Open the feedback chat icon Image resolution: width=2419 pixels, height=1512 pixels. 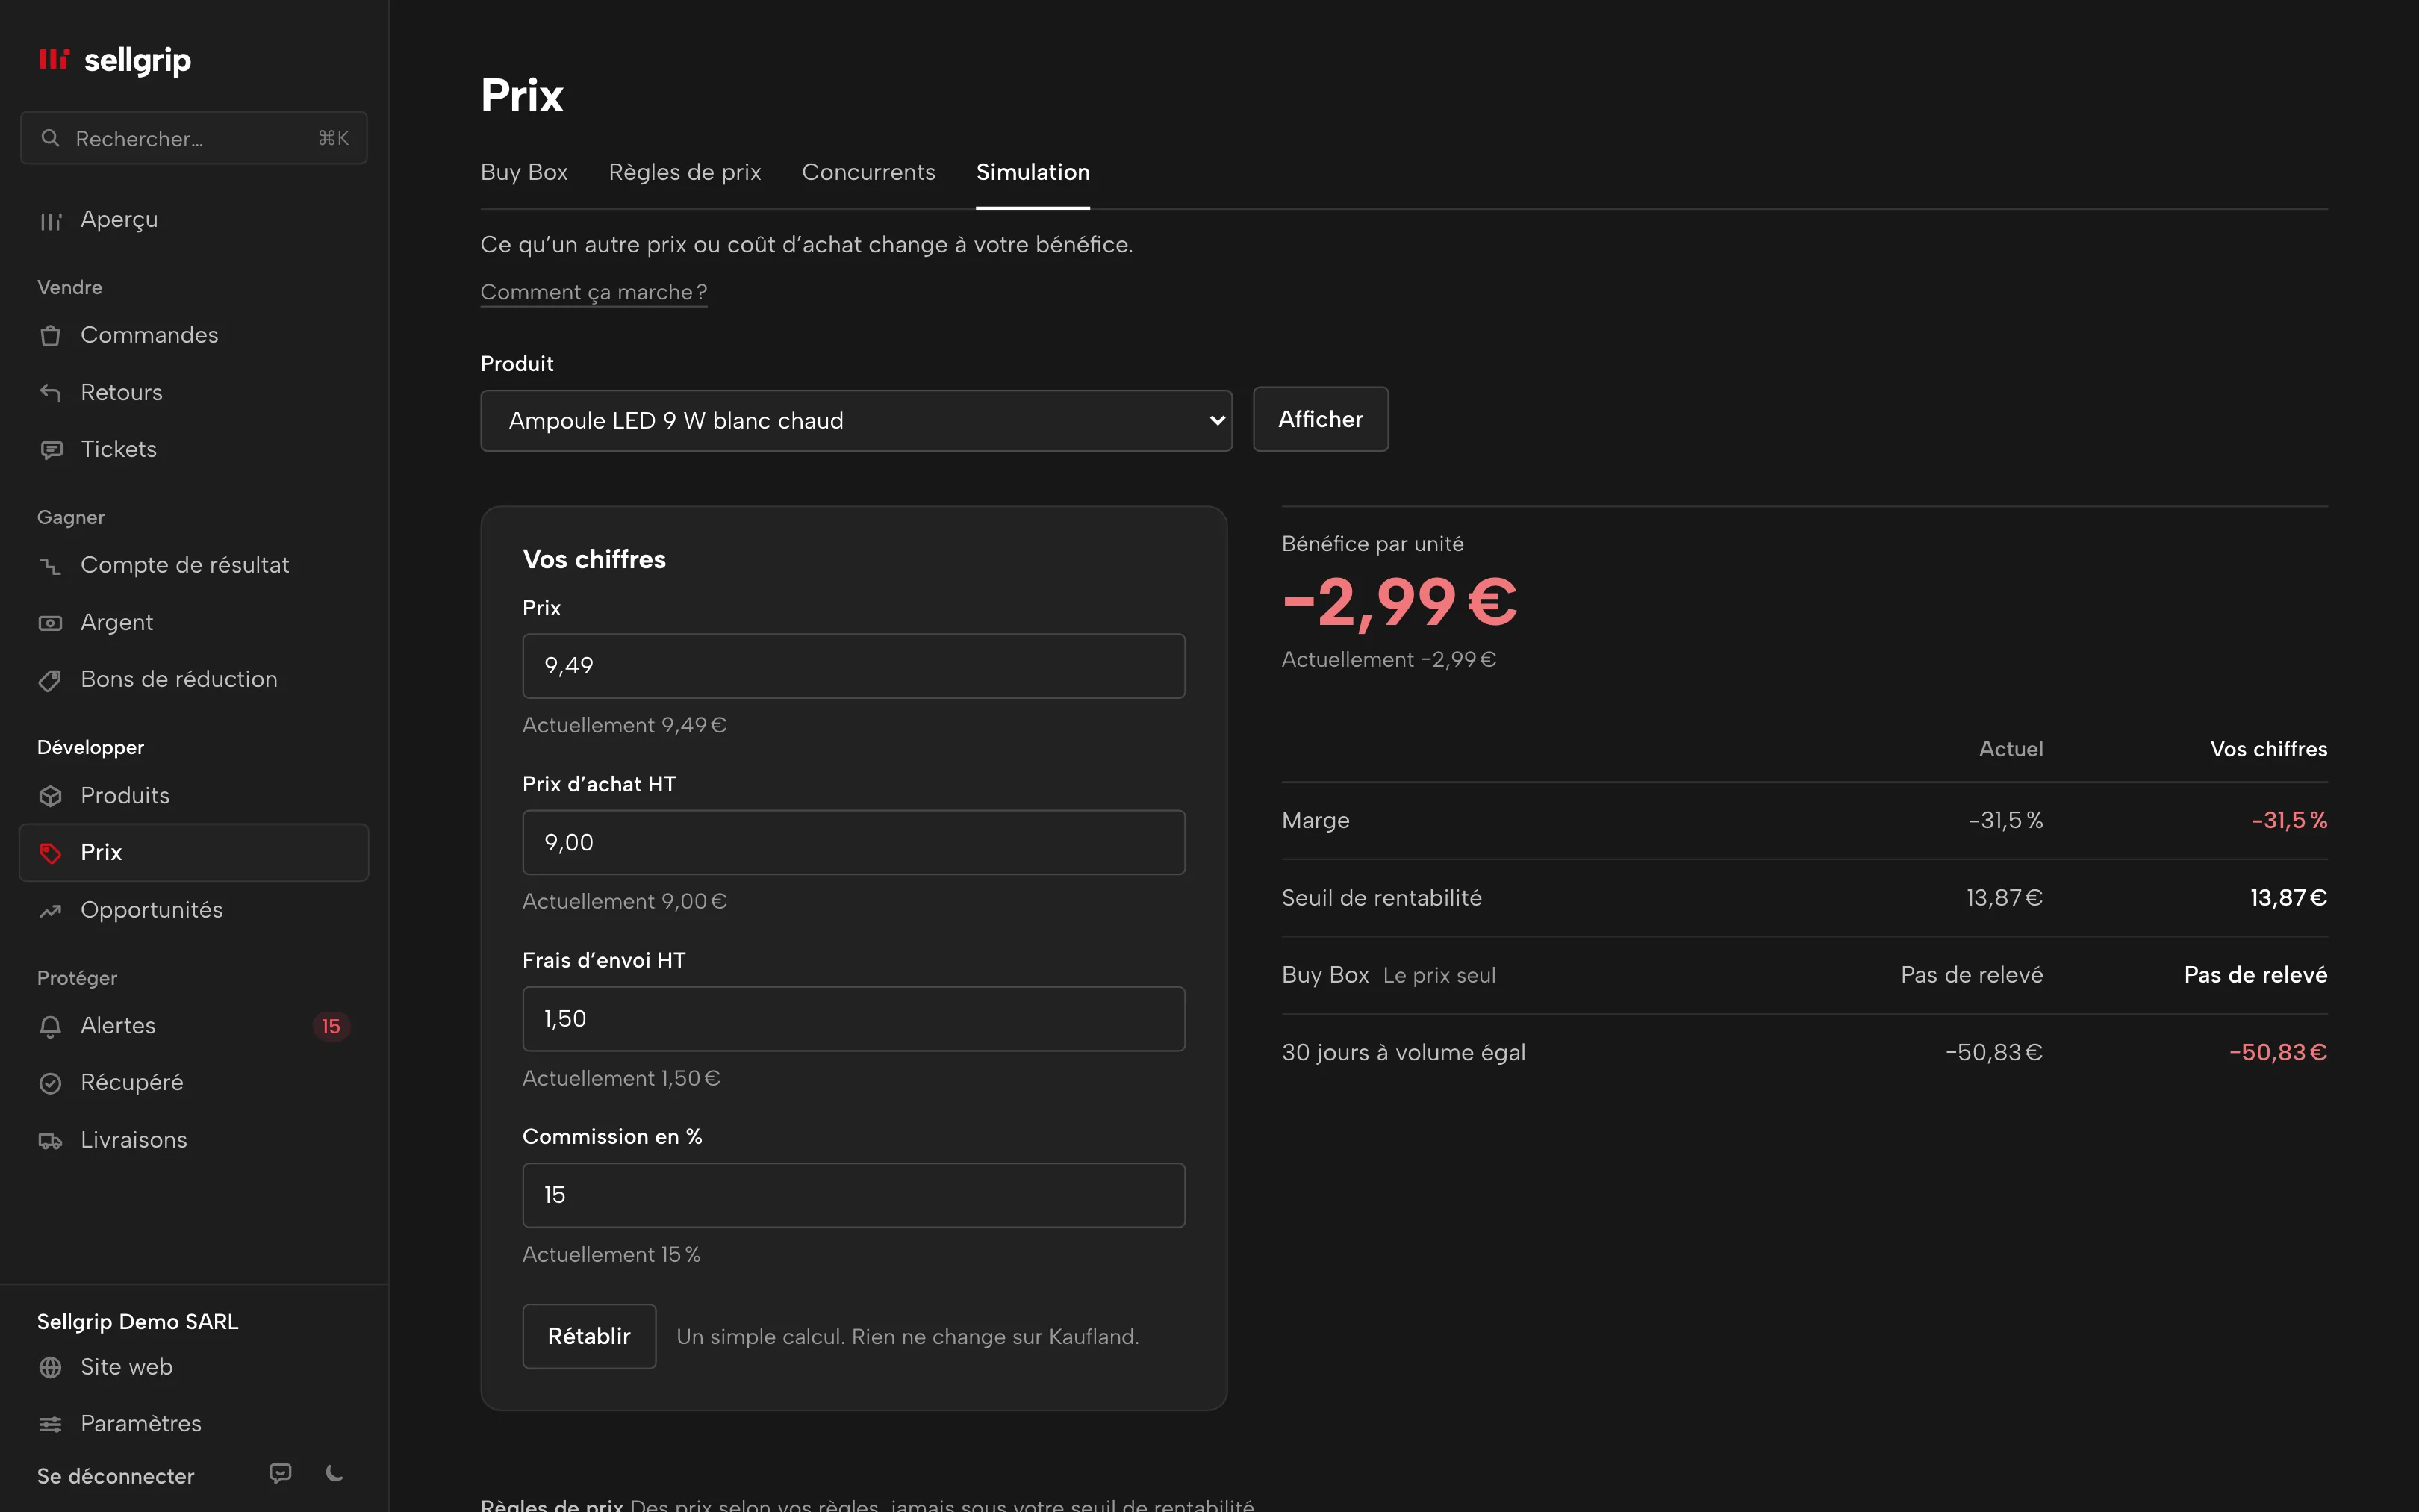click(281, 1473)
